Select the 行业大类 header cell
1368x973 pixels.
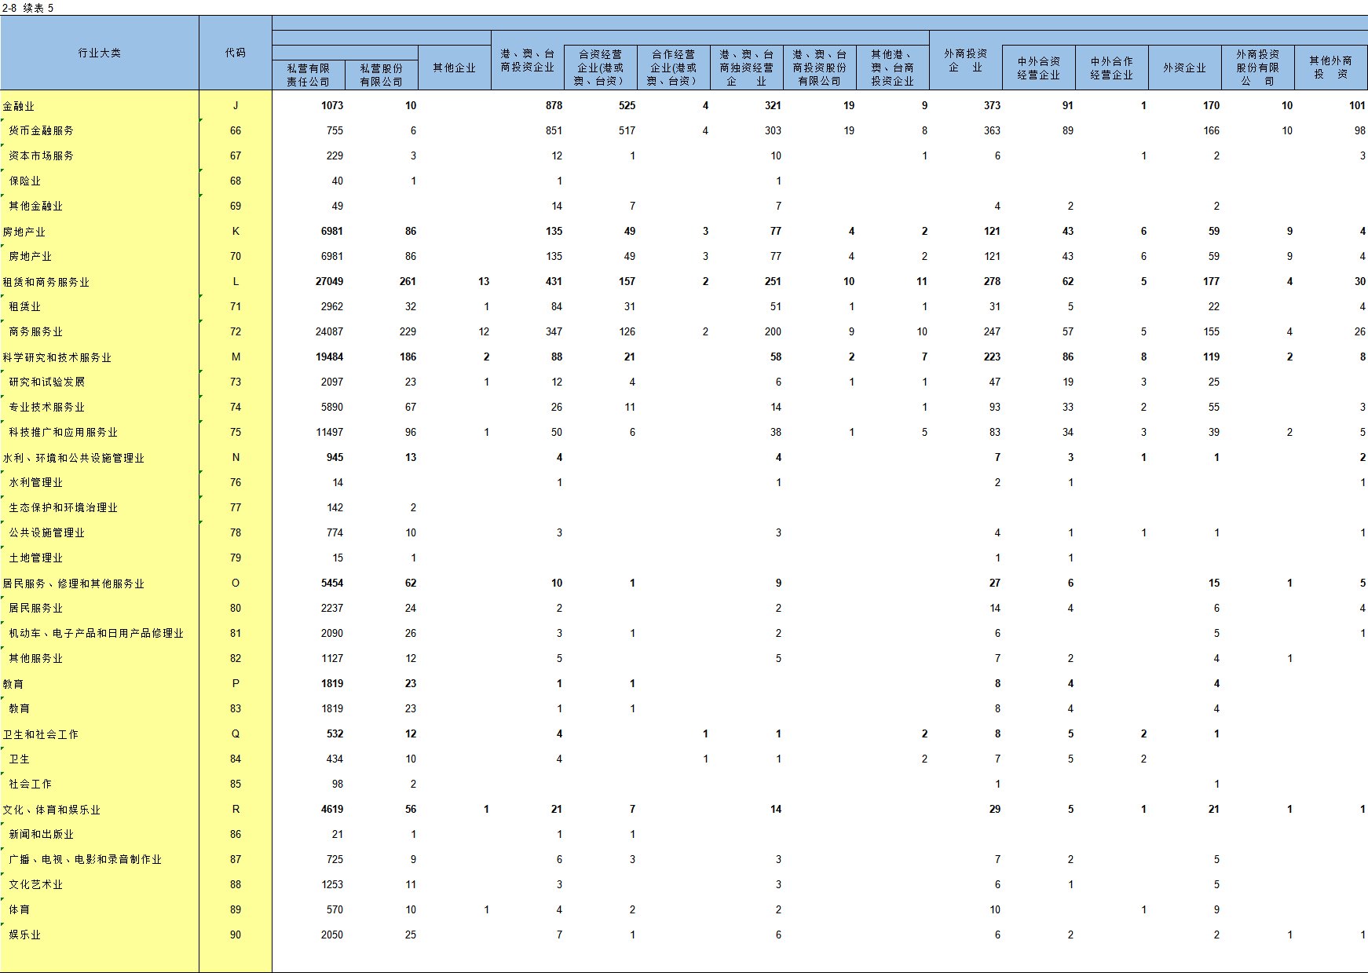pyautogui.click(x=100, y=53)
